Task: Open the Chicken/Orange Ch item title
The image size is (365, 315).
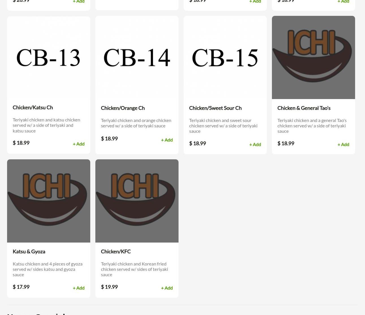Action: (123, 108)
